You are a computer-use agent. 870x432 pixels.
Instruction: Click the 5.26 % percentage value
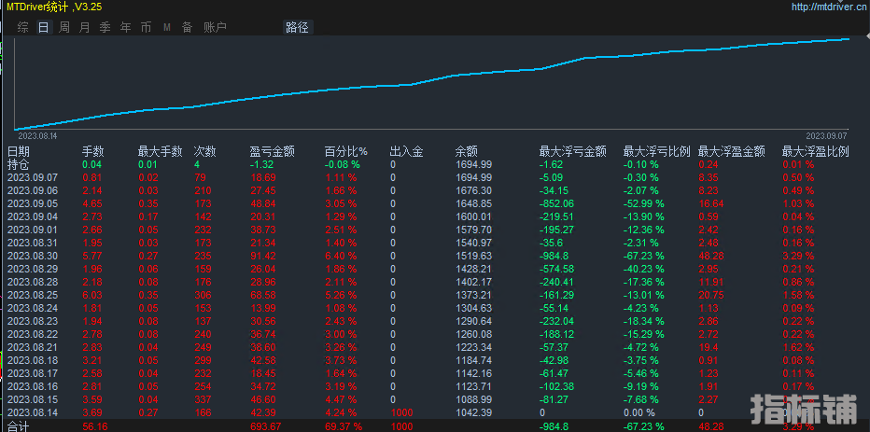pos(341,295)
